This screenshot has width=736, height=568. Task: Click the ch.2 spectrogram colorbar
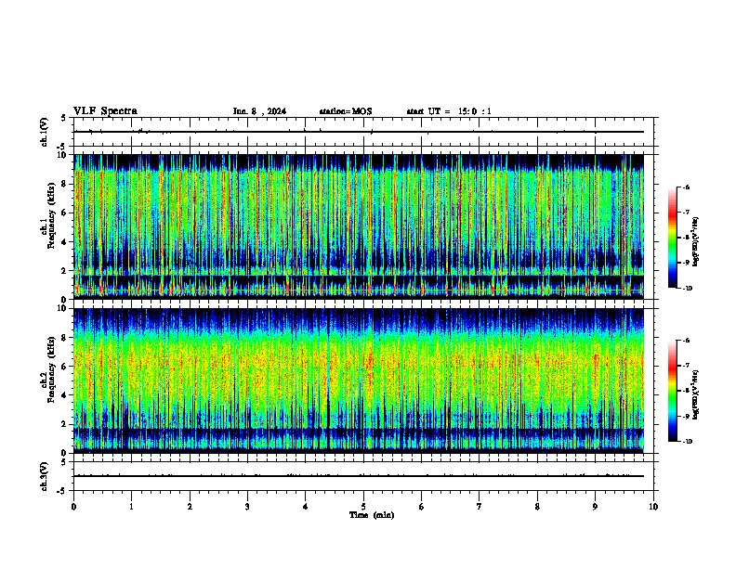tap(672, 391)
